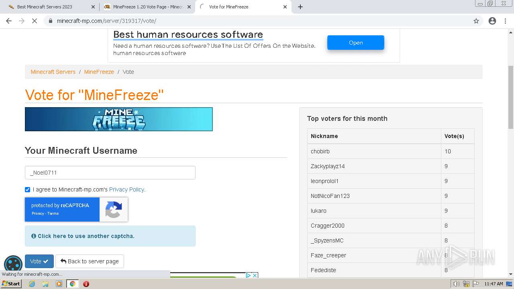This screenshot has width=514, height=289.
Task: Open reCAPTCHA Privacy link
Action: (x=38, y=214)
